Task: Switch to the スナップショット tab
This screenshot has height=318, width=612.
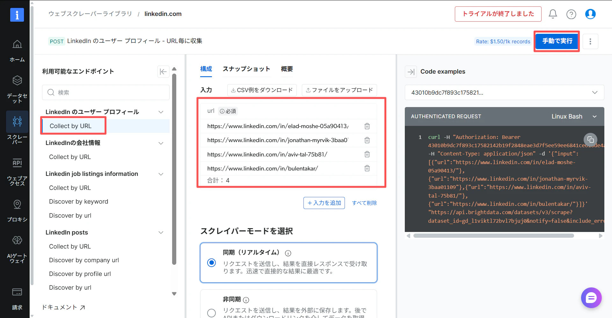Action: point(246,69)
